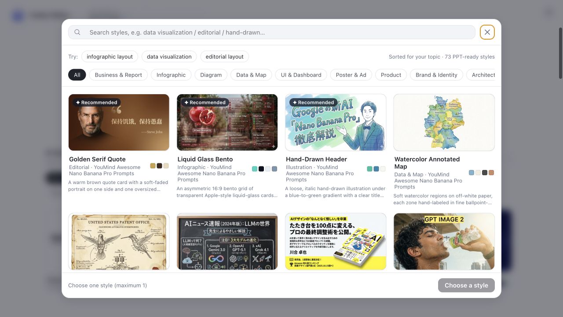Select the Golden Serif Quote thumbnail
The width and height of the screenshot is (563, 317).
coord(119,122)
